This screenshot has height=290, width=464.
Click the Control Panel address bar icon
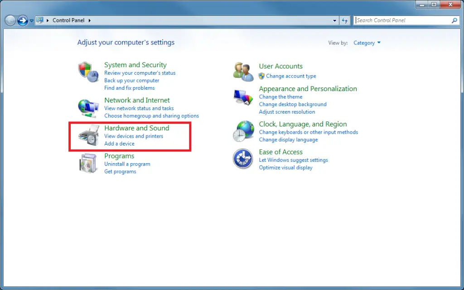pyautogui.click(x=40, y=20)
